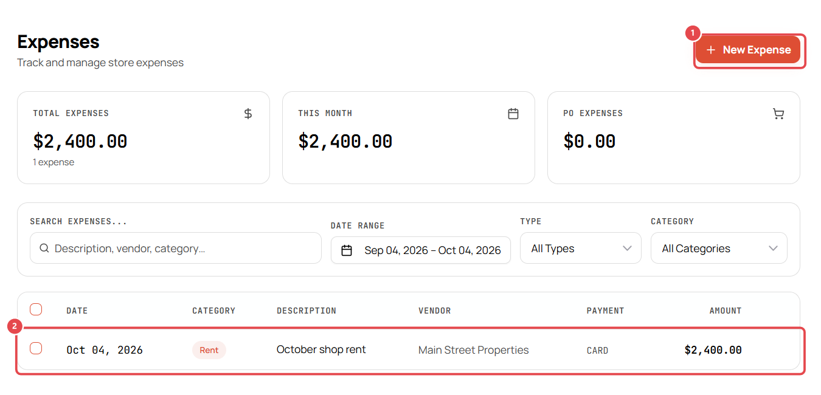The width and height of the screenshot is (821, 395).
Task: Click the Rent category badge
Action: click(209, 350)
